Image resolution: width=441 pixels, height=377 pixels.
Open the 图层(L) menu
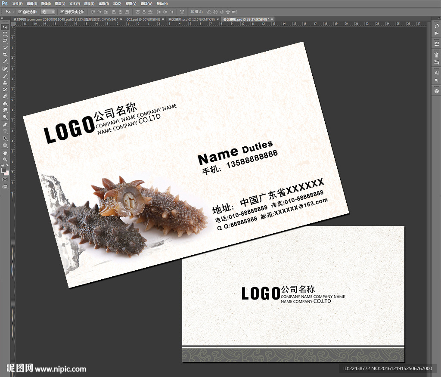[60, 3]
